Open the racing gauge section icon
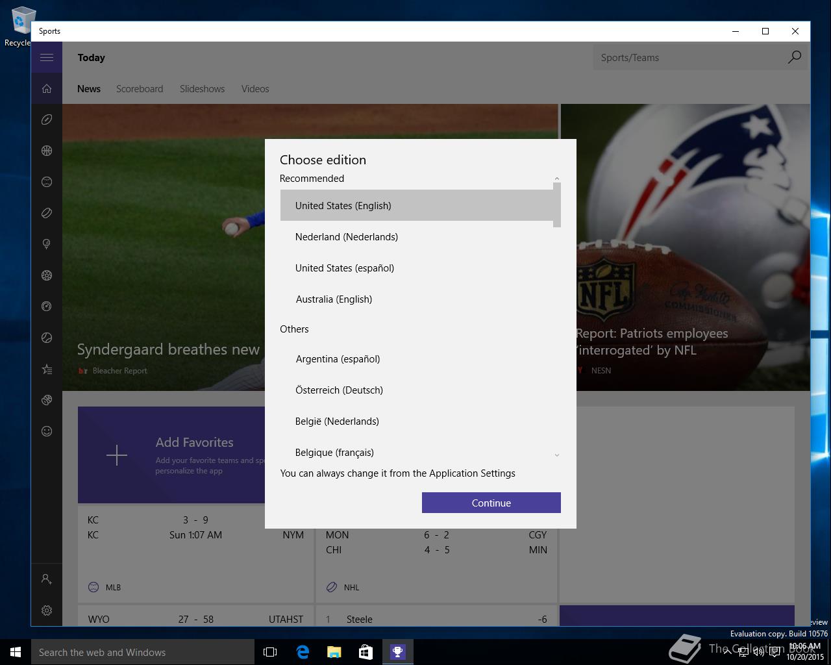This screenshot has width=831, height=665. pos(47,307)
